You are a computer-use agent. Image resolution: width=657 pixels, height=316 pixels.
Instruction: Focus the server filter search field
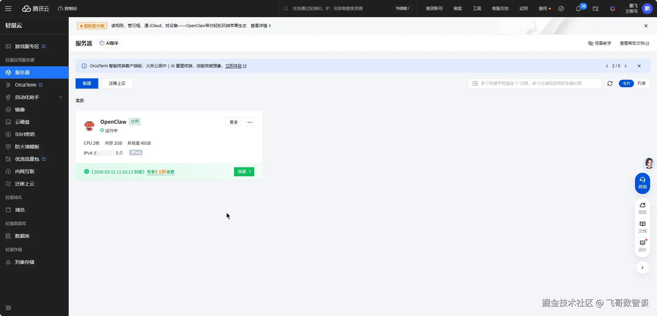point(535,83)
